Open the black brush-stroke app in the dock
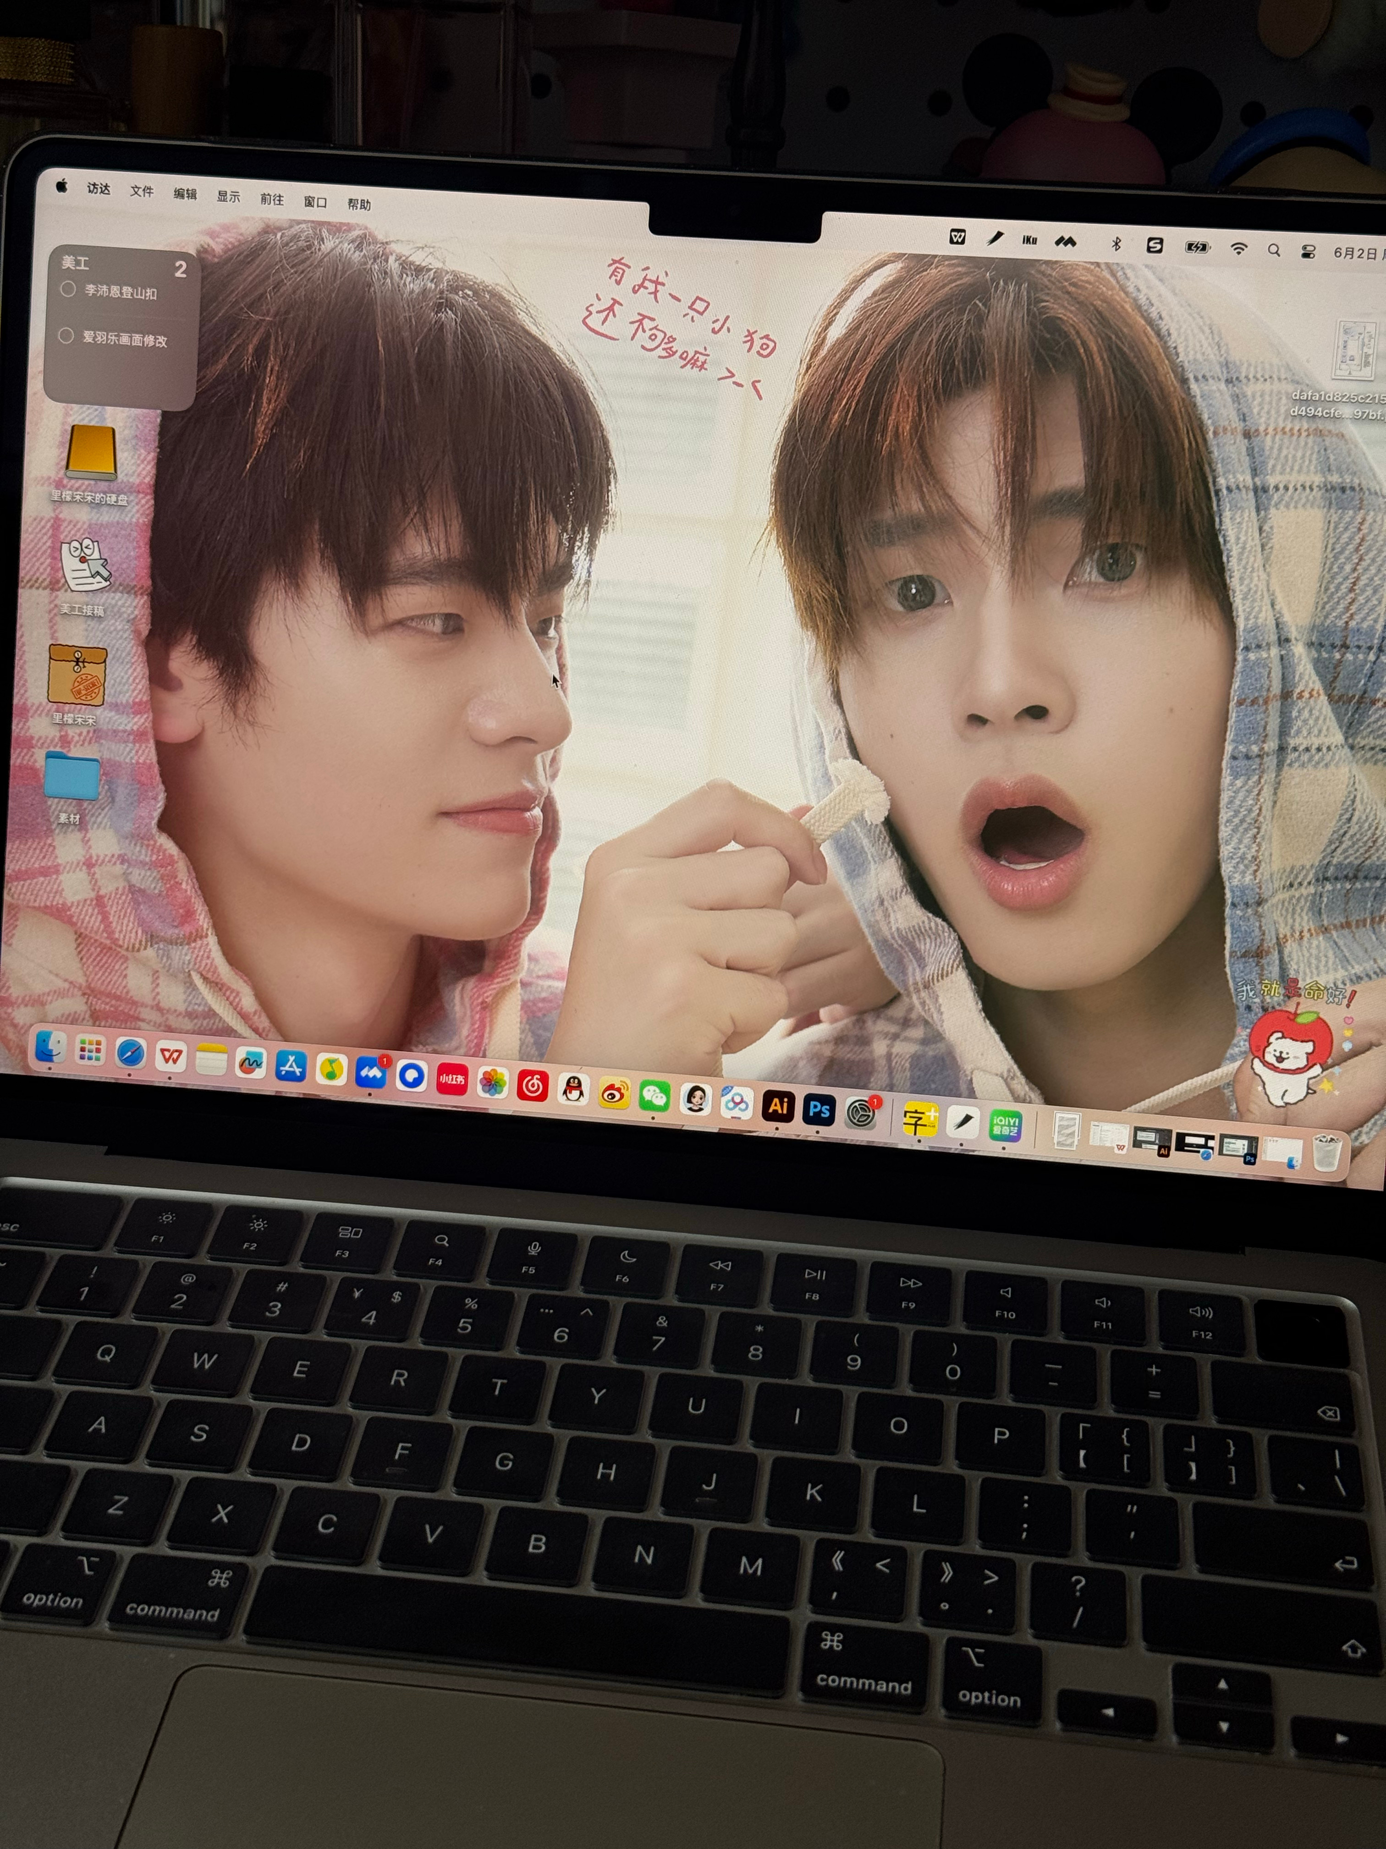 (x=962, y=1122)
